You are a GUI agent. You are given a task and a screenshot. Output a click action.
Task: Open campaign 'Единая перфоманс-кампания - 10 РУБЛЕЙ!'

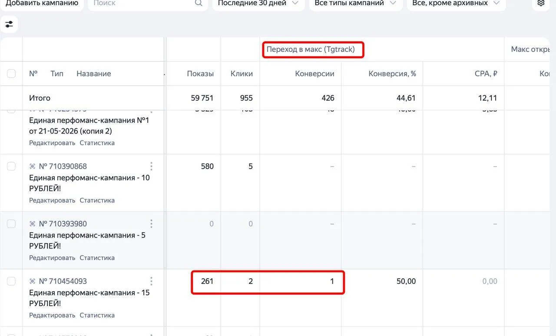(89, 183)
